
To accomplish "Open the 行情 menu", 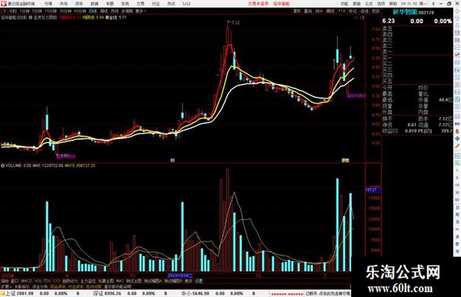I will click(x=48, y=3).
